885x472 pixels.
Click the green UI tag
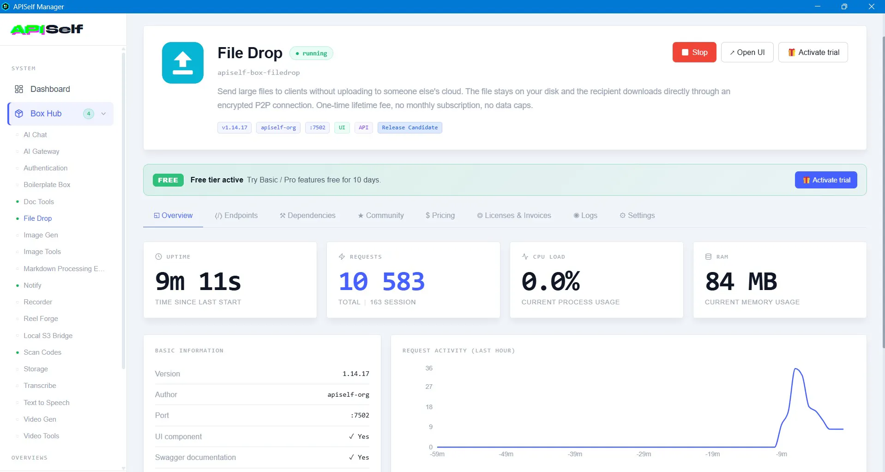coord(342,127)
